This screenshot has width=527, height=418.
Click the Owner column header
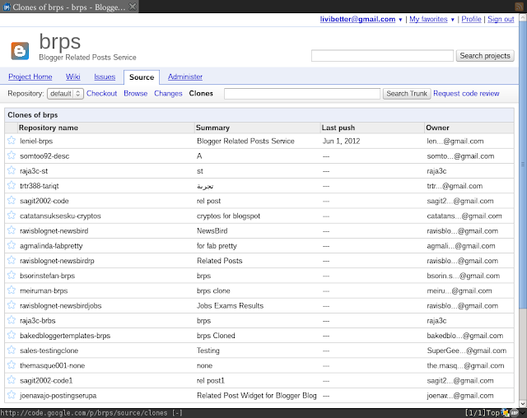pyautogui.click(x=437, y=128)
